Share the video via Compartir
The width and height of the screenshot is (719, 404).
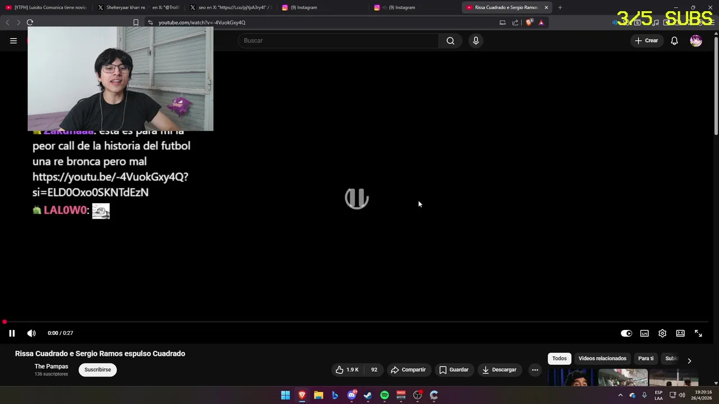point(408,370)
